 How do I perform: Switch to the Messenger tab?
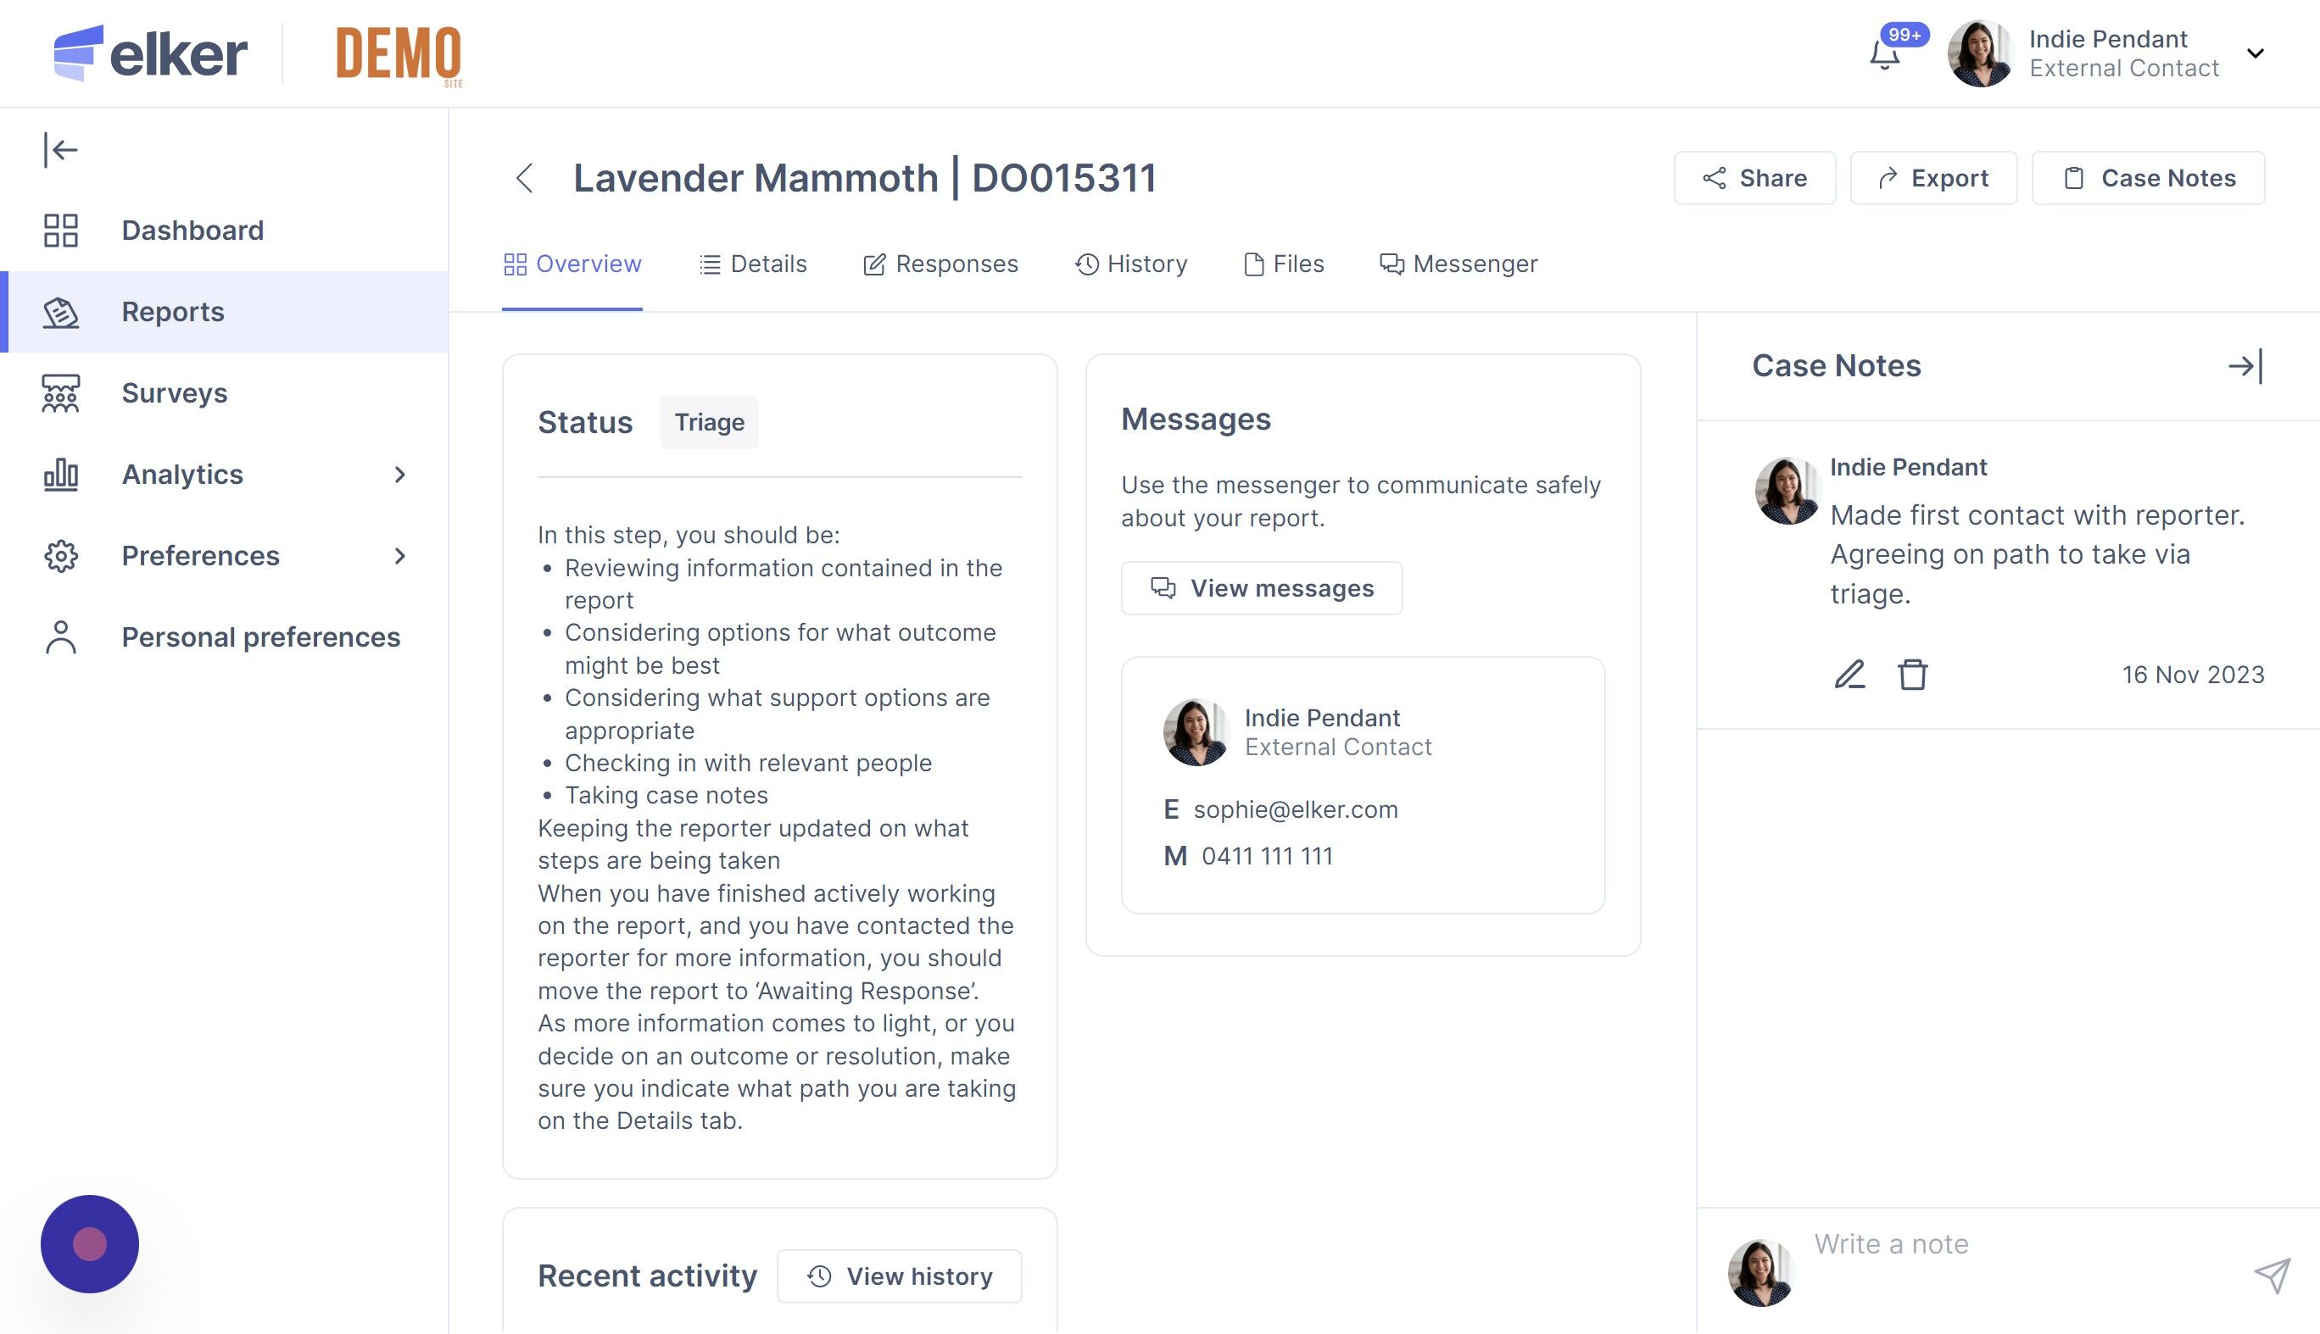[1458, 264]
